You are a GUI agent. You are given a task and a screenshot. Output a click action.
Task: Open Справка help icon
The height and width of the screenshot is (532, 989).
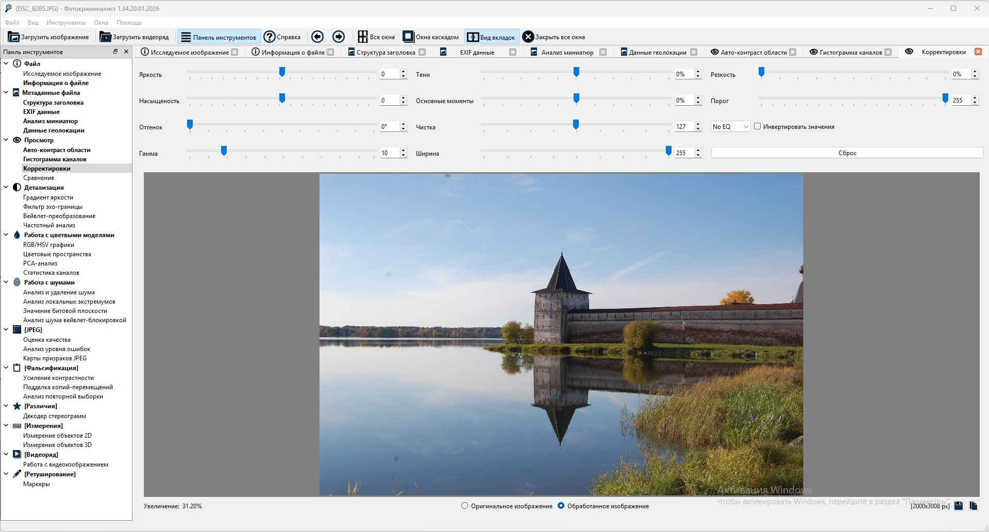click(x=269, y=37)
